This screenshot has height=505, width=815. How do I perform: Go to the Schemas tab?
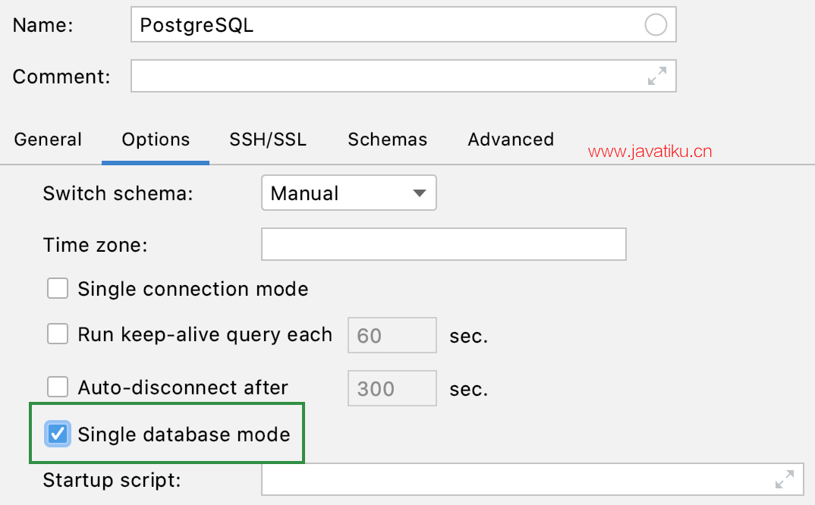pos(387,140)
